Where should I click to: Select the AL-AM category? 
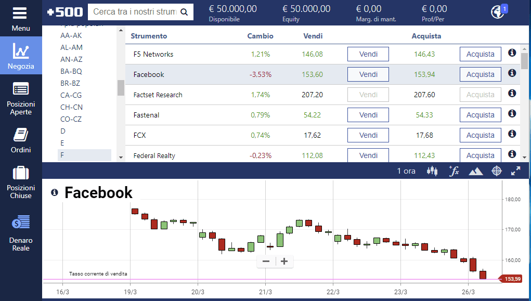[x=71, y=47]
